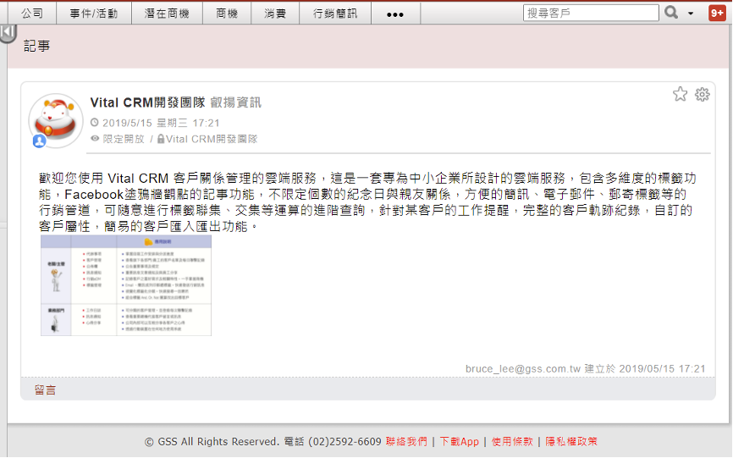Focus the 搜尋客戶 search field
Viewport: 733px width, 458px height.
pos(591,13)
